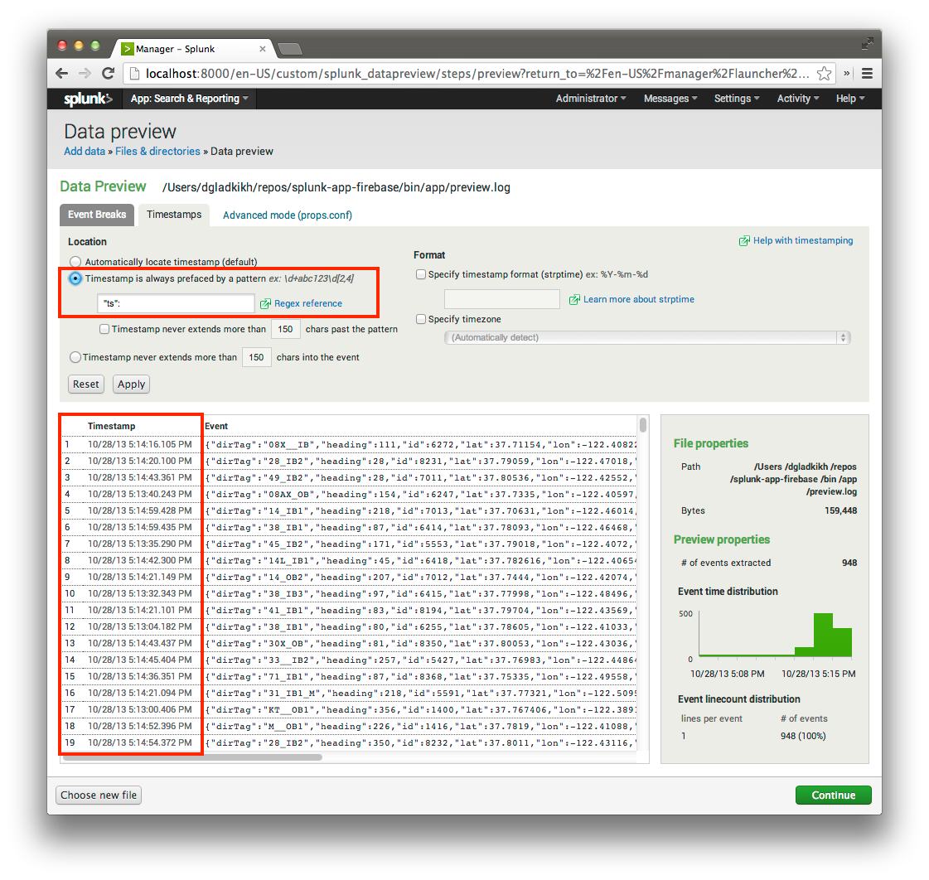Click the external-link icon beside Learn more about strptime
Viewport: 929px width, 880px height.
pos(574,300)
